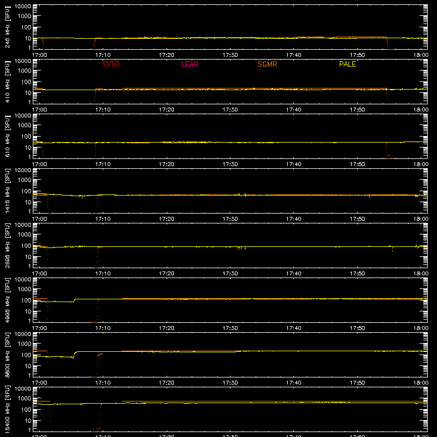Click the 10000 tick on the 245 MHz axis

(x=23, y=7)
